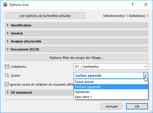This screenshot has height=113, width=153.
Task: Choose Surface agrandie in the list
Action: tap(111, 87)
